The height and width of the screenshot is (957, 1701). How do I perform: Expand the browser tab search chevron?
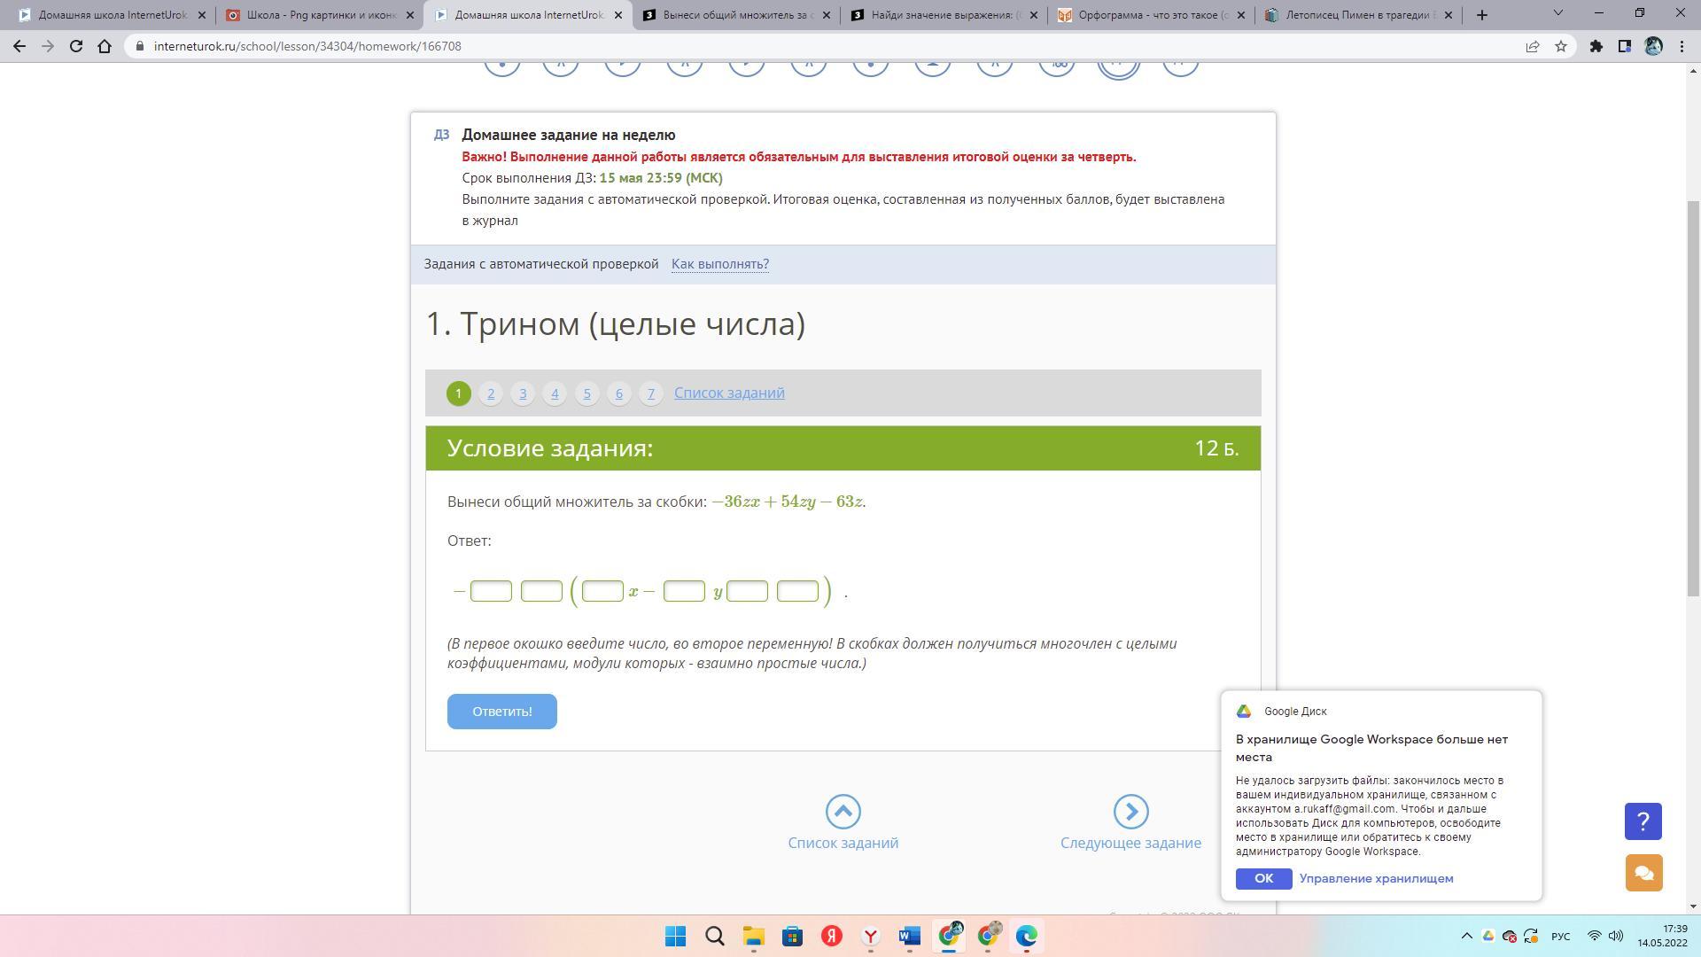(x=1558, y=13)
